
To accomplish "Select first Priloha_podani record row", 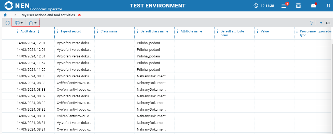I will click(148, 43).
